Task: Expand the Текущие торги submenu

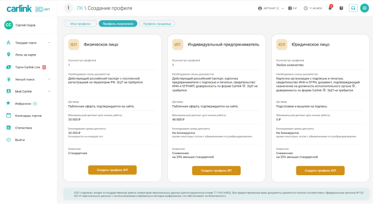Action: pyautogui.click(x=49, y=43)
